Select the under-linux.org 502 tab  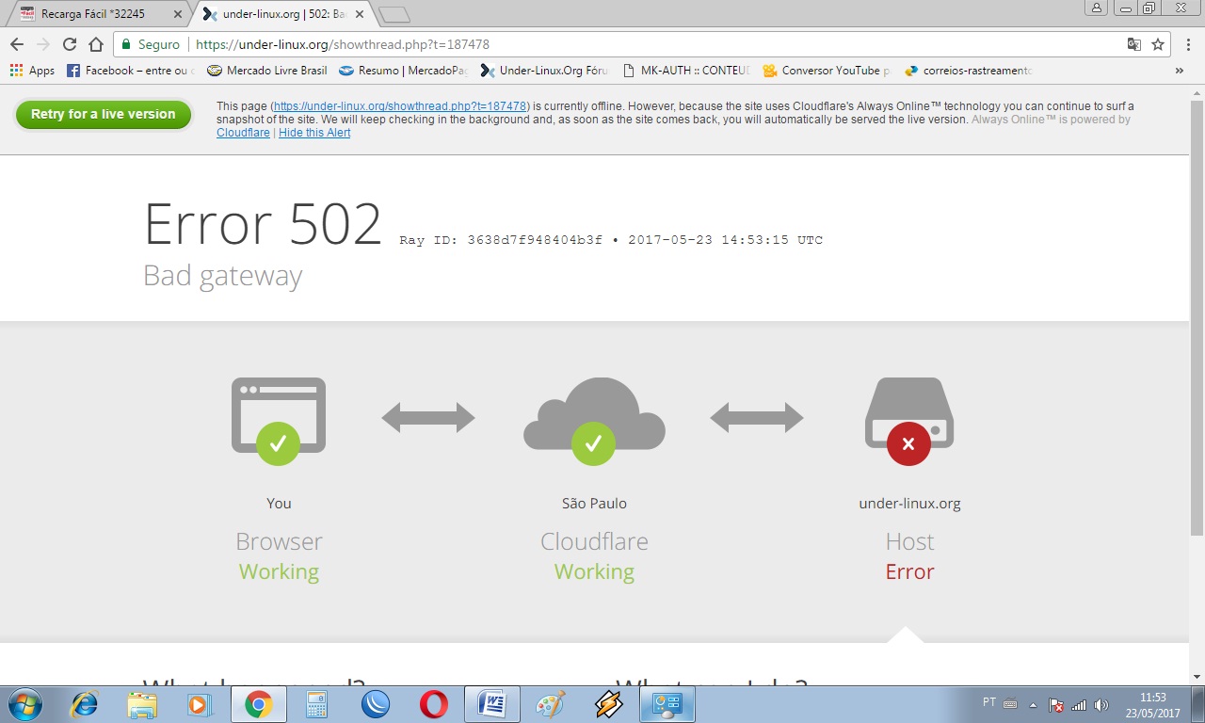(x=282, y=14)
